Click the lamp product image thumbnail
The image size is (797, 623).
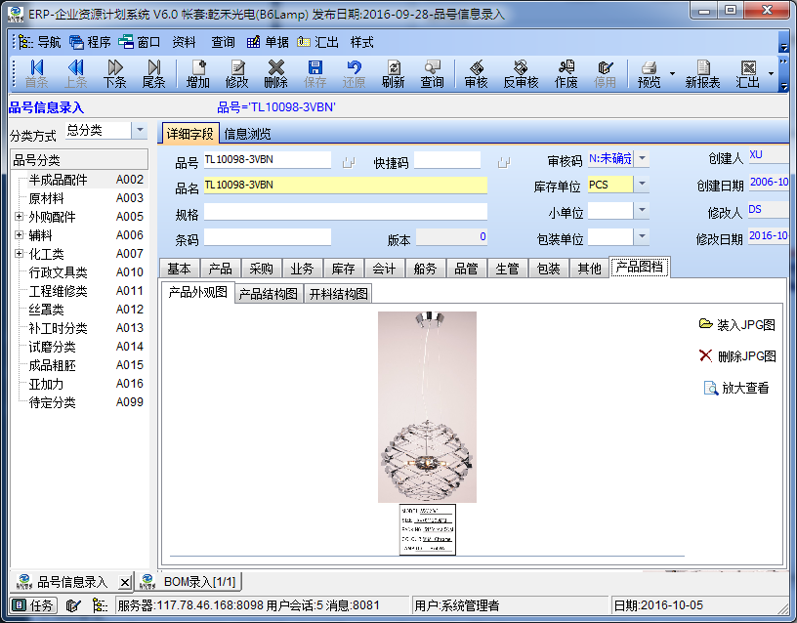(x=427, y=407)
